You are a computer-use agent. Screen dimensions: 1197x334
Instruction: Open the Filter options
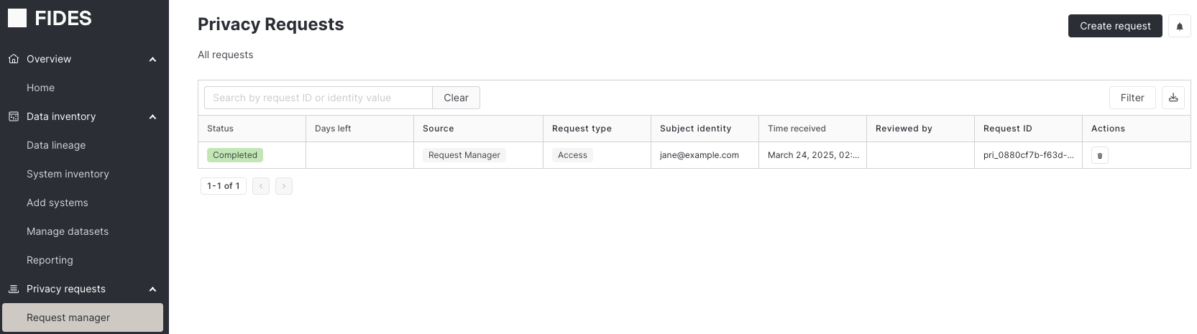coord(1132,98)
